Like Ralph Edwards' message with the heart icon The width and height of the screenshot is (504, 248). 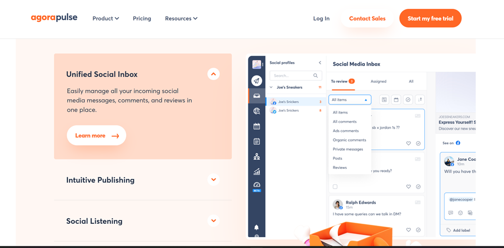[x=408, y=230]
